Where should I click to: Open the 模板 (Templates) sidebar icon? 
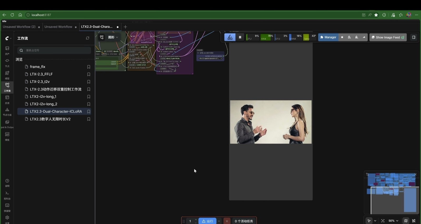coord(7,136)
